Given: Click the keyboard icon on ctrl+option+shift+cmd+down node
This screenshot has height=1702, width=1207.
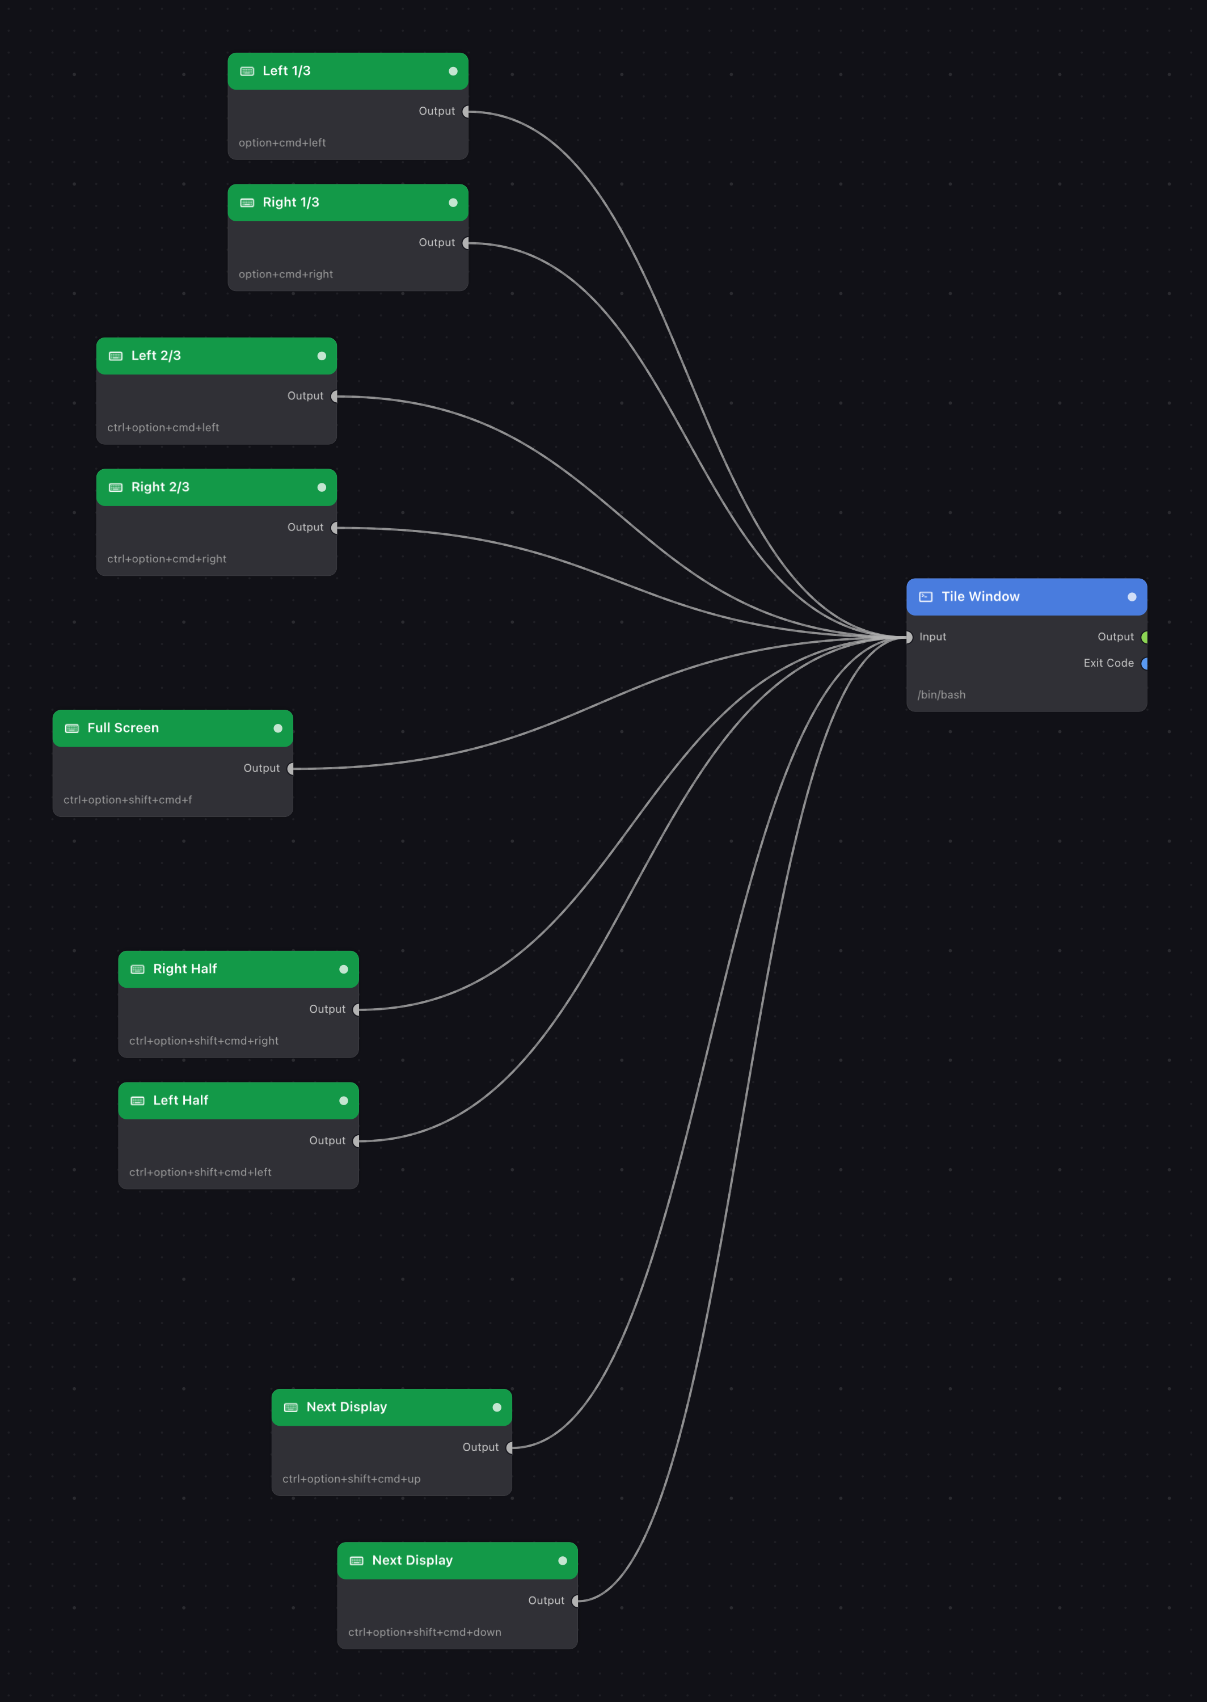Looking at the screenshot, I should click(357, 1561).
